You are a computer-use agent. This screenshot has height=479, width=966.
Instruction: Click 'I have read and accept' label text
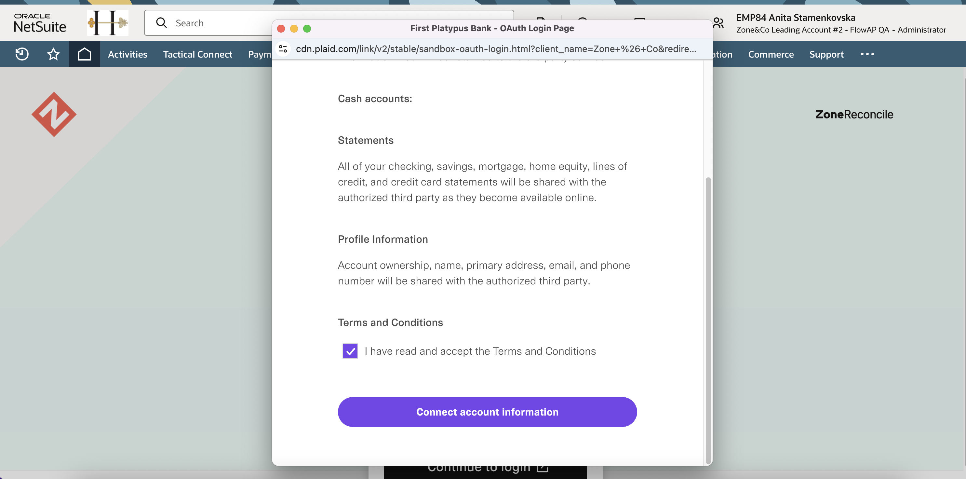tap(480, 351)
